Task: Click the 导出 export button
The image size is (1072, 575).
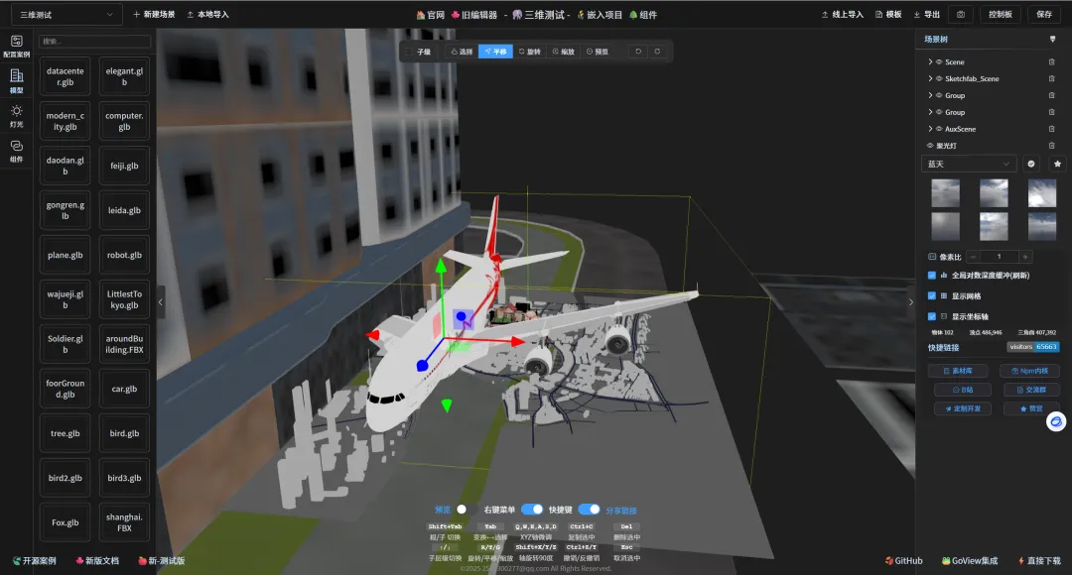Action: (927, 14)
